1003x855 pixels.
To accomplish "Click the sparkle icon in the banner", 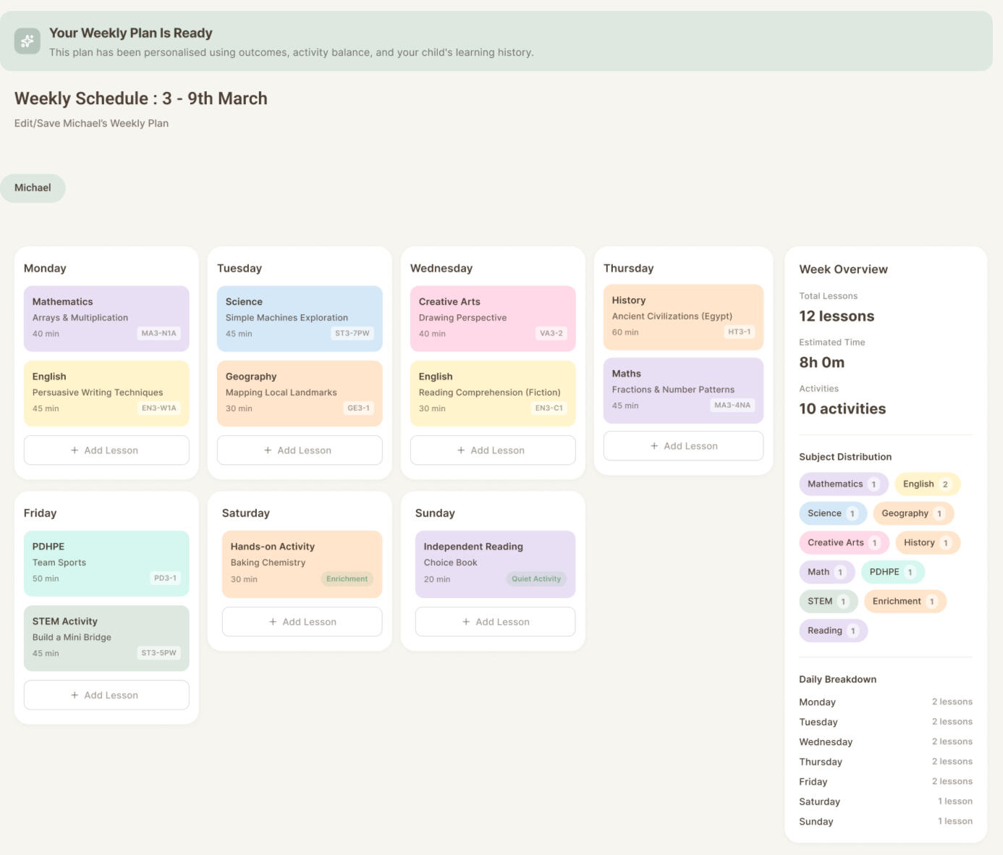I will 27,41.
